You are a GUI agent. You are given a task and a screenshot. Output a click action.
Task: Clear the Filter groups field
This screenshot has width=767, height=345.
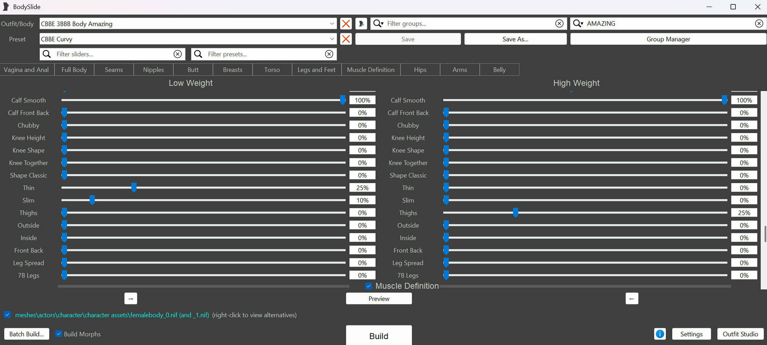(x=559, y=24)
